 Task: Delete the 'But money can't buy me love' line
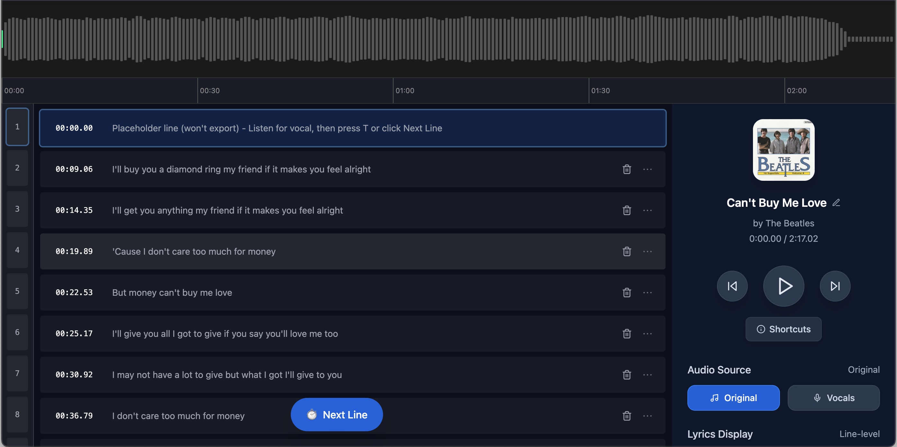(x=626, y=292)
